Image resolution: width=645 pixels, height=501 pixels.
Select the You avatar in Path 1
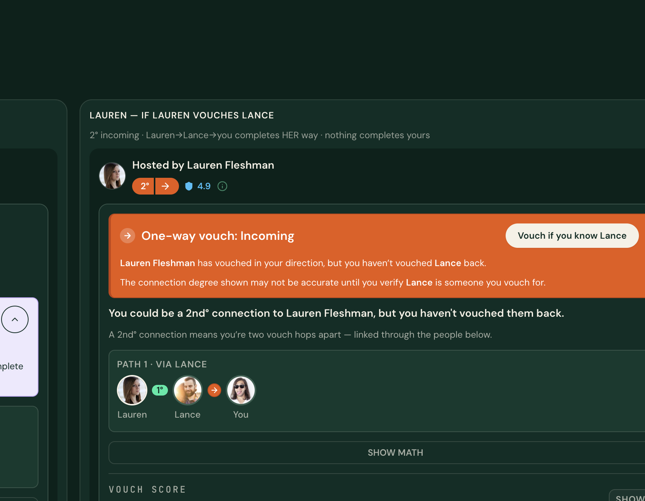pyautogui.click(x=241, y=390)
